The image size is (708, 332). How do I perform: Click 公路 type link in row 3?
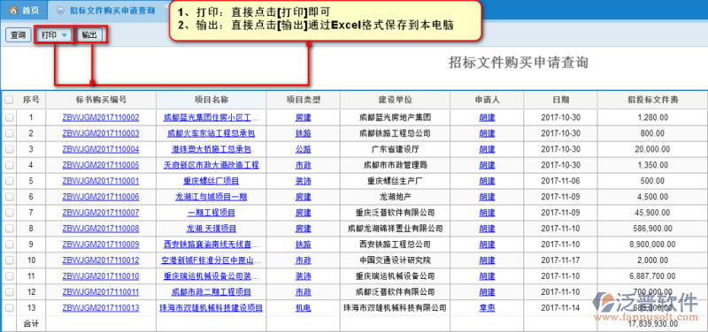tap(303, 149)
